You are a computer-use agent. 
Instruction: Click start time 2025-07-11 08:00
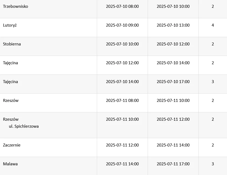tap(122, 101)
